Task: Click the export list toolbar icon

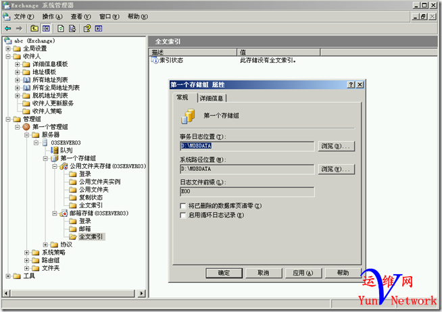Action: [x=72, y=28]
